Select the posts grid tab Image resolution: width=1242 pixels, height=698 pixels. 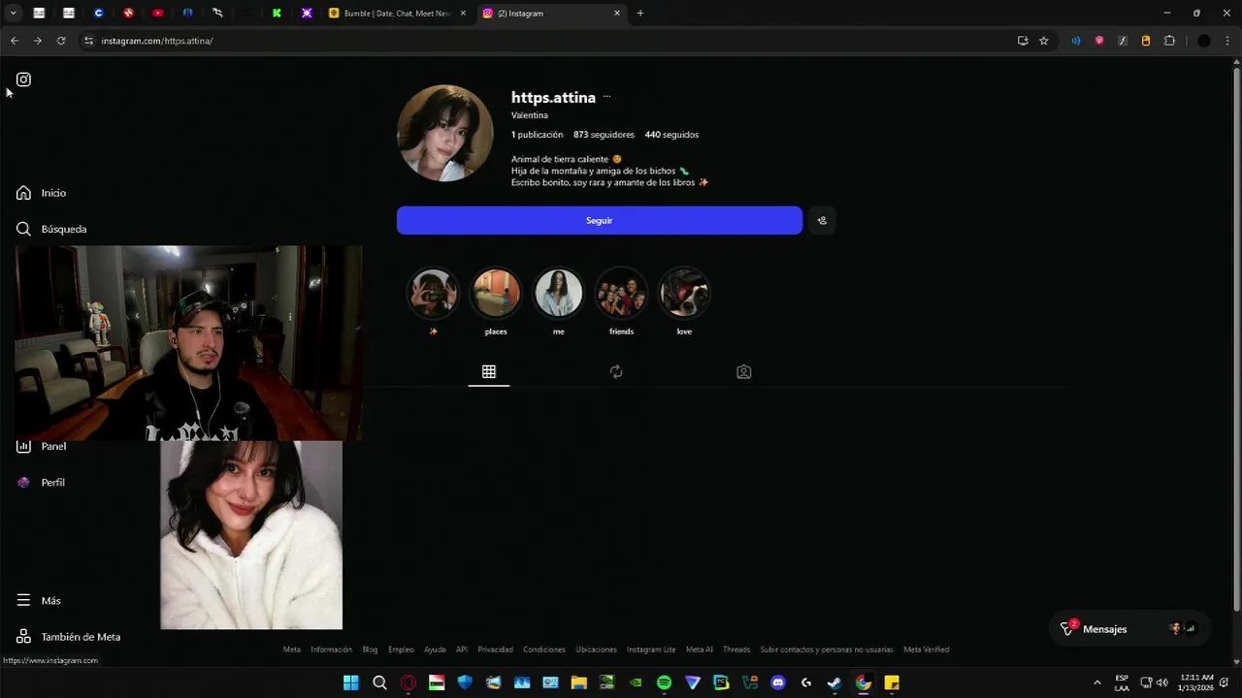pyautogui.click(x=489, y=371)
